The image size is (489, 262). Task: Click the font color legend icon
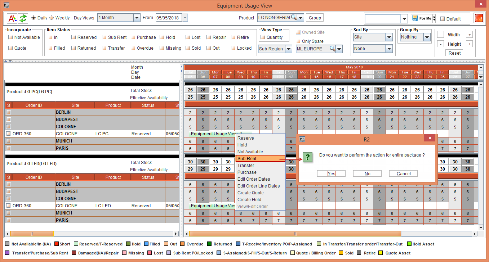(12, 18)
